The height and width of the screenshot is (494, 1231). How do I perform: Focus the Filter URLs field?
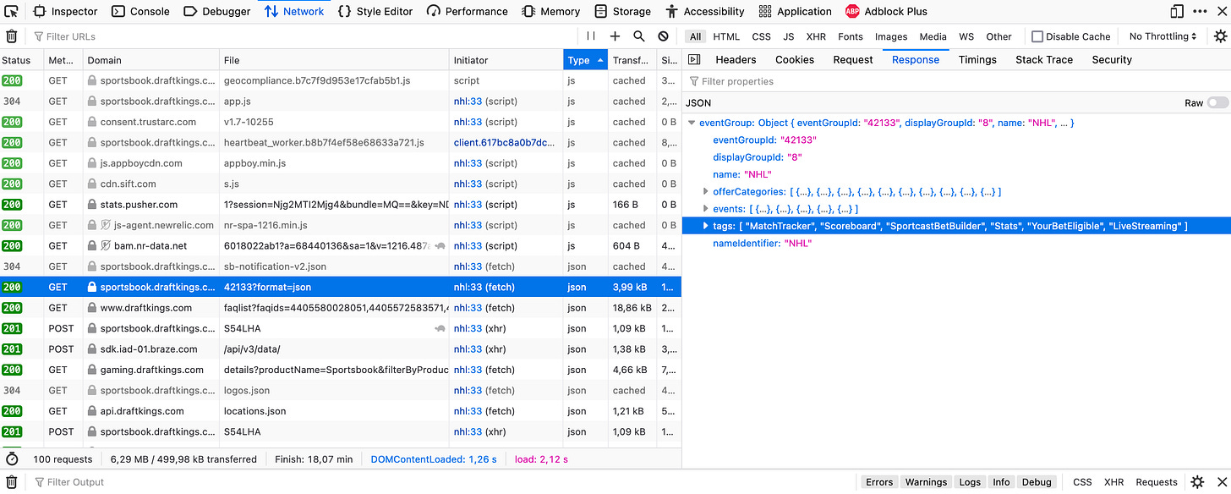click(x=303, y=36)
